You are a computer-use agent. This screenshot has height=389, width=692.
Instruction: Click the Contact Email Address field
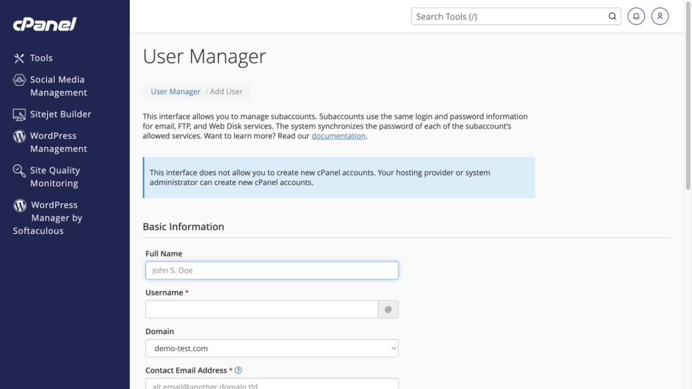coord(272,384)
